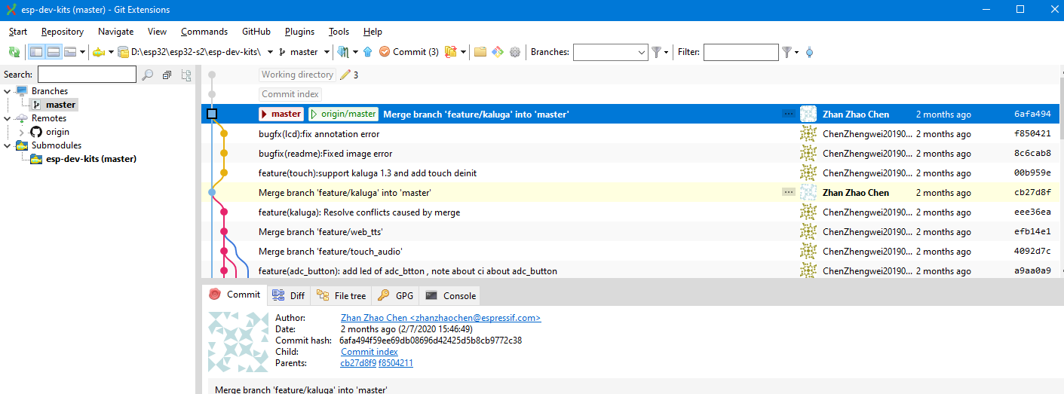Viewport: 1064px width, 394px height.
Task: Open the Start menu
Action: point(18,32)
